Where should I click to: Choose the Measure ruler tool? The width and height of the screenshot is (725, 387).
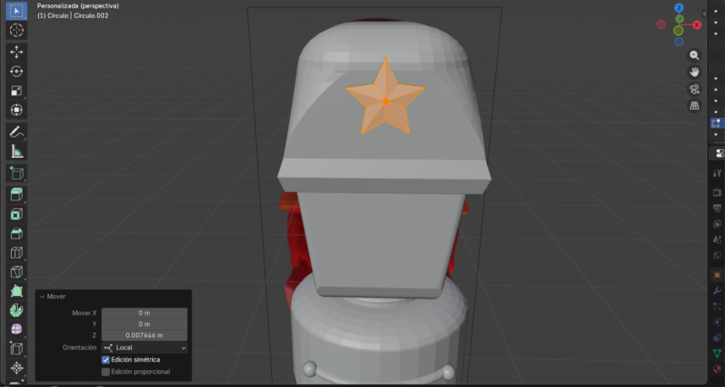pyautogui.click(x=16, y=151)
